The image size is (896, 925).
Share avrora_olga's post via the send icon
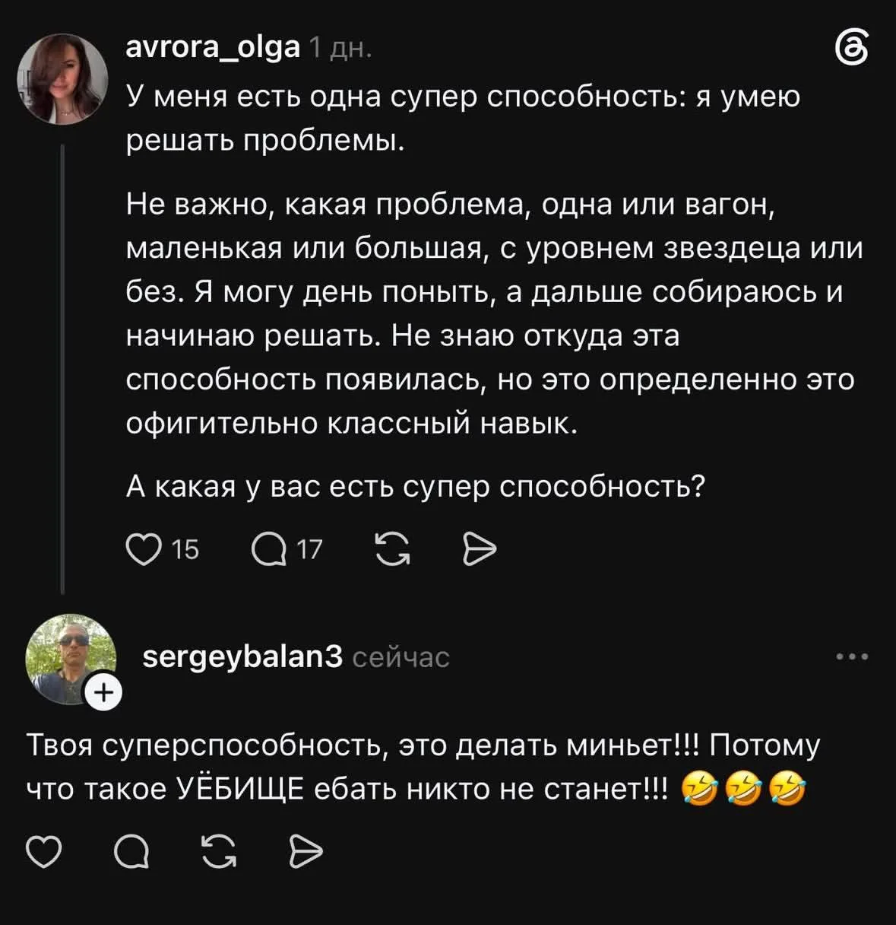tap(480, 549)
